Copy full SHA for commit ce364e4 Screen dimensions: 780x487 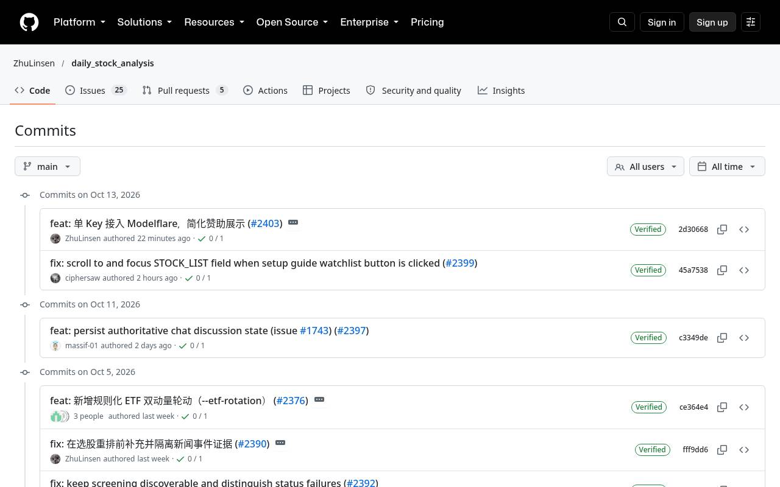722,407
